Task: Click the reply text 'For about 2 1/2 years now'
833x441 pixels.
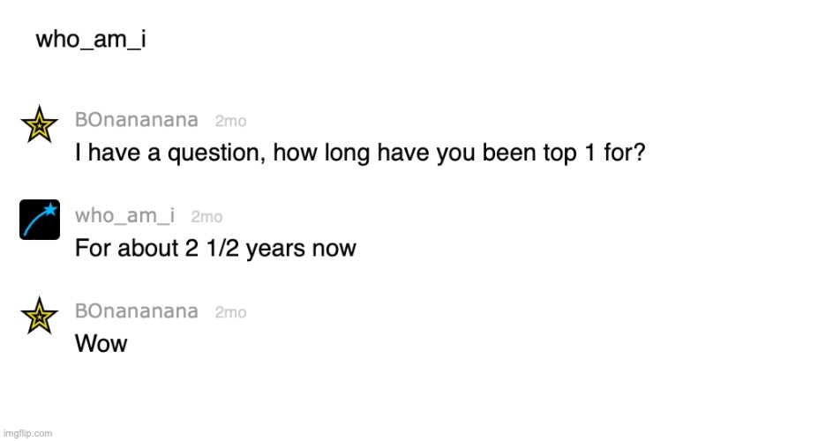Action: tap(215, 249)
